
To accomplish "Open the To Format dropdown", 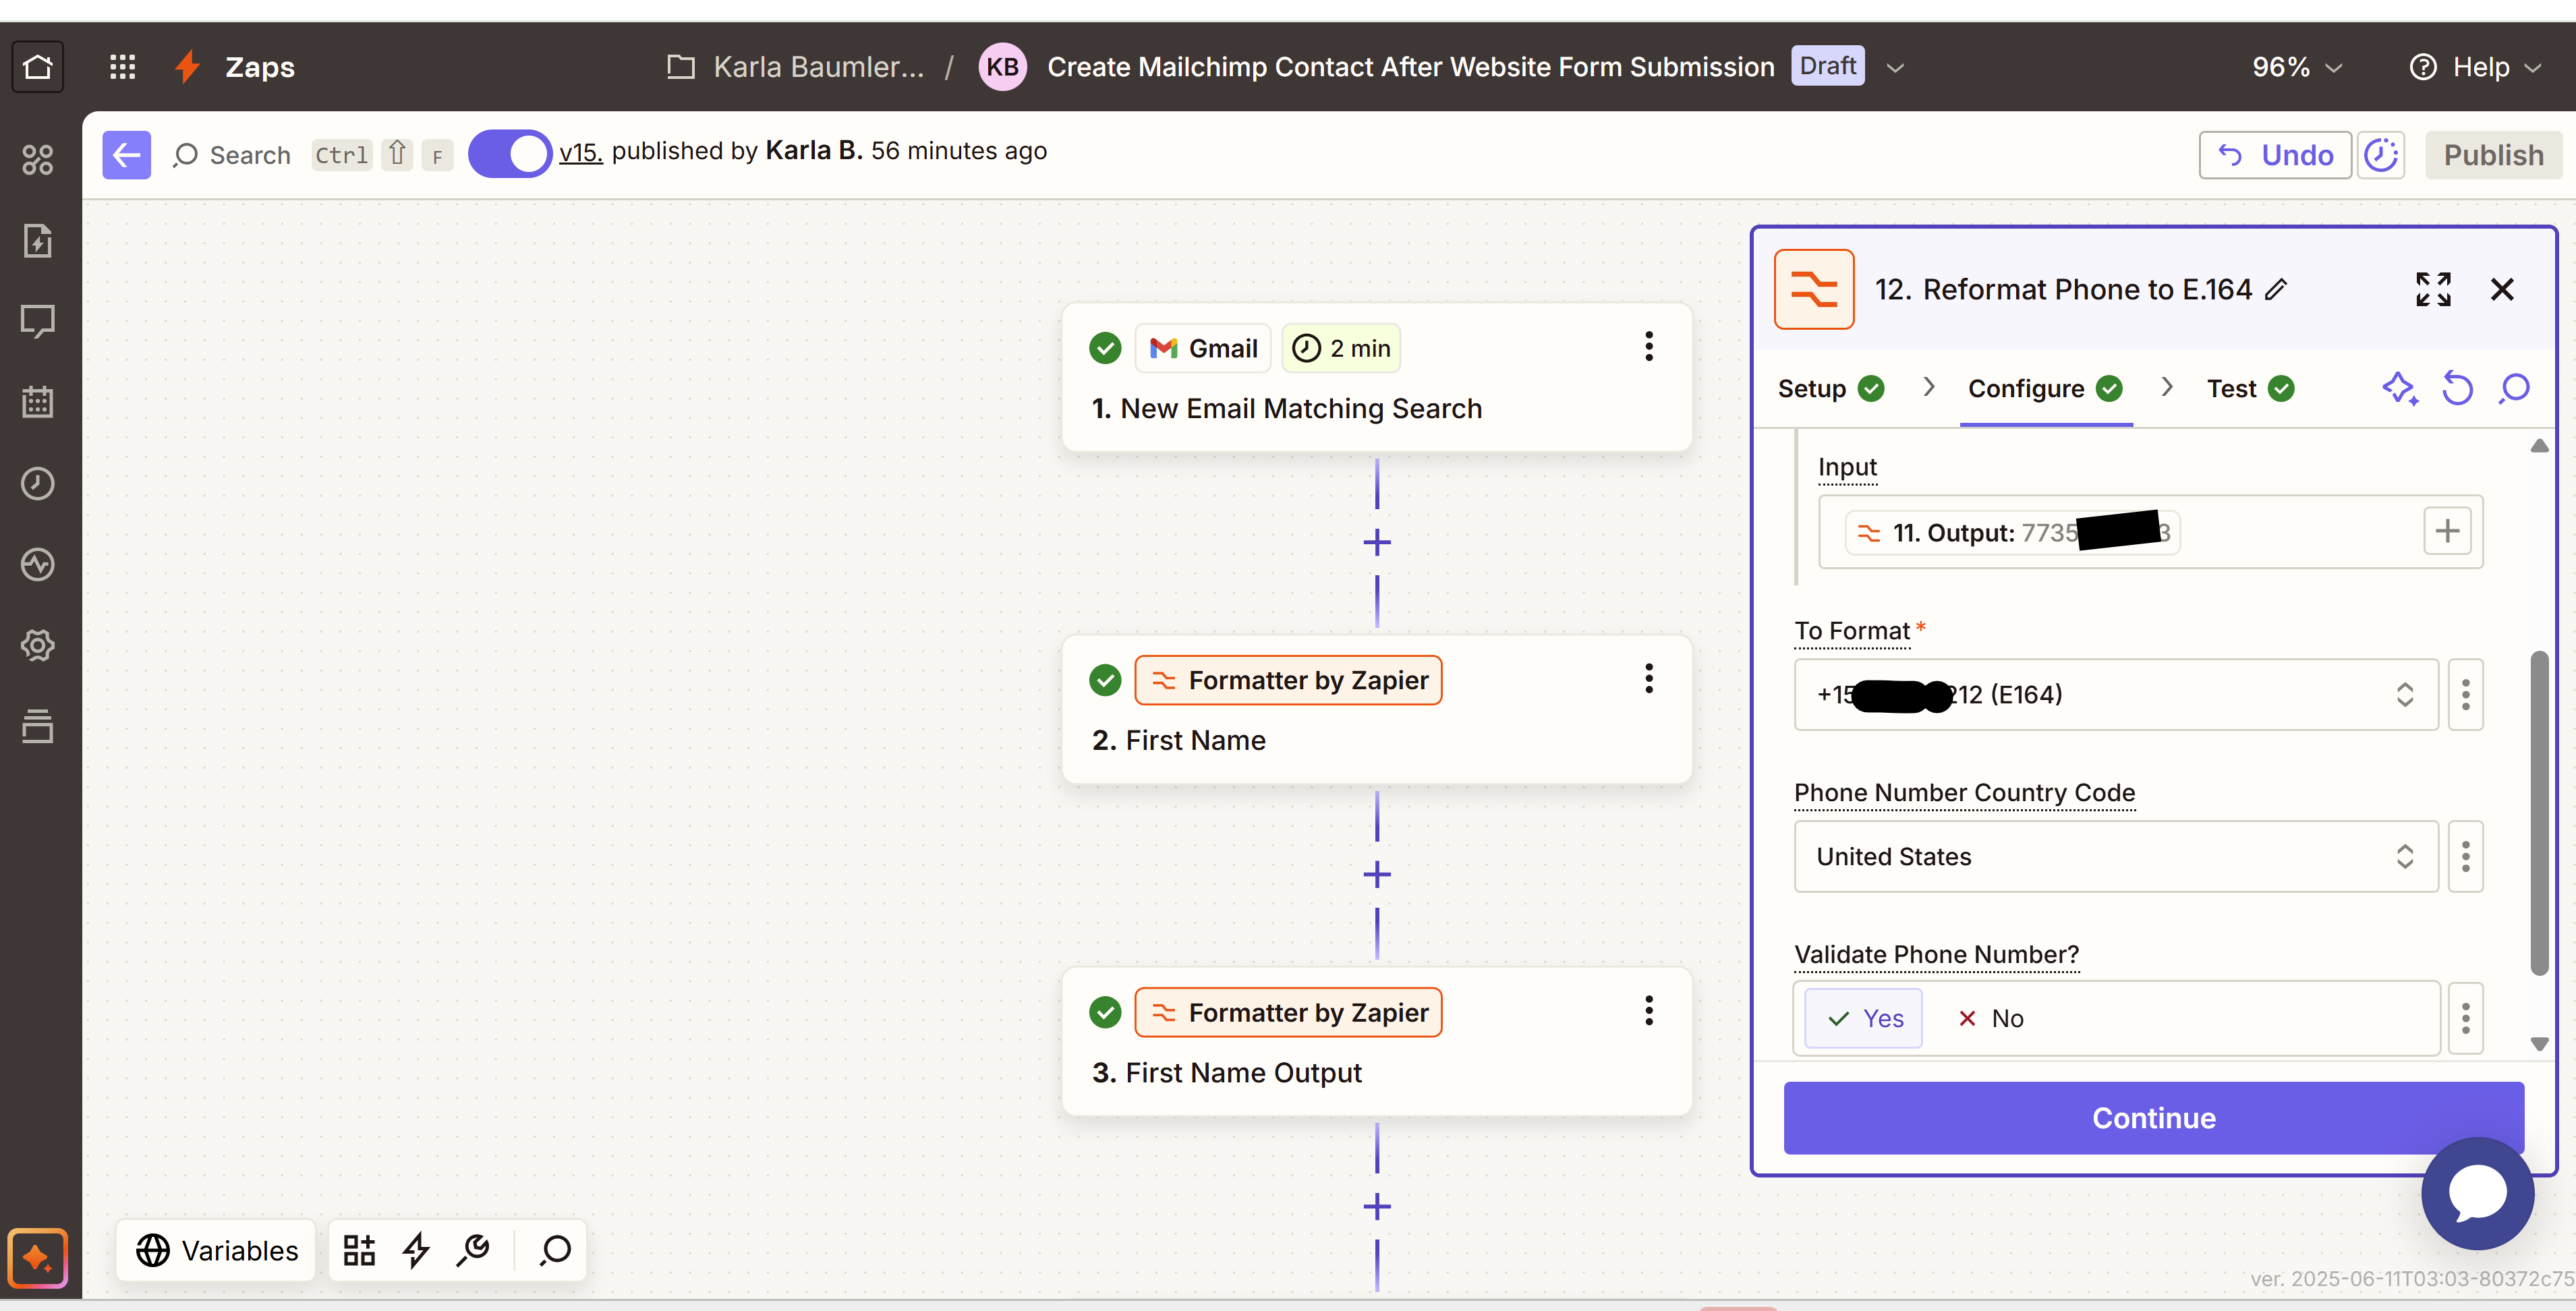I will (2116, 695).
